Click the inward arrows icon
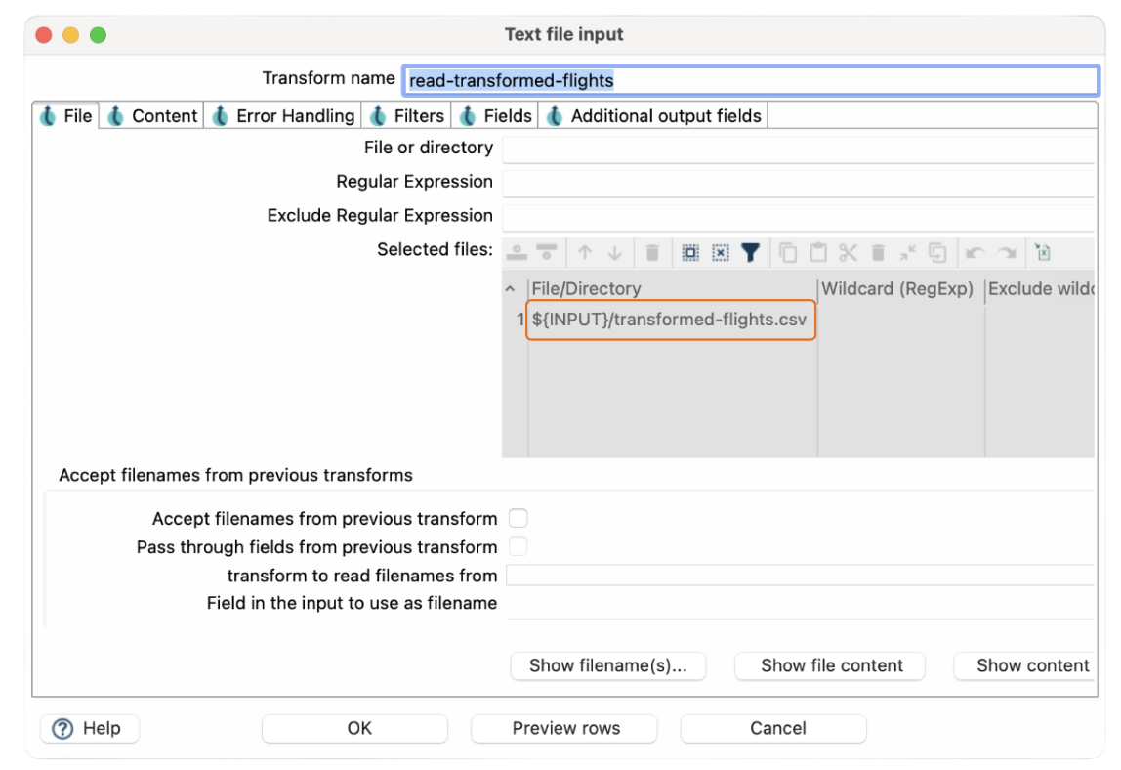The height and width of the screenshot is (770, 1121). pyautogui.click(x=907, y=253)
